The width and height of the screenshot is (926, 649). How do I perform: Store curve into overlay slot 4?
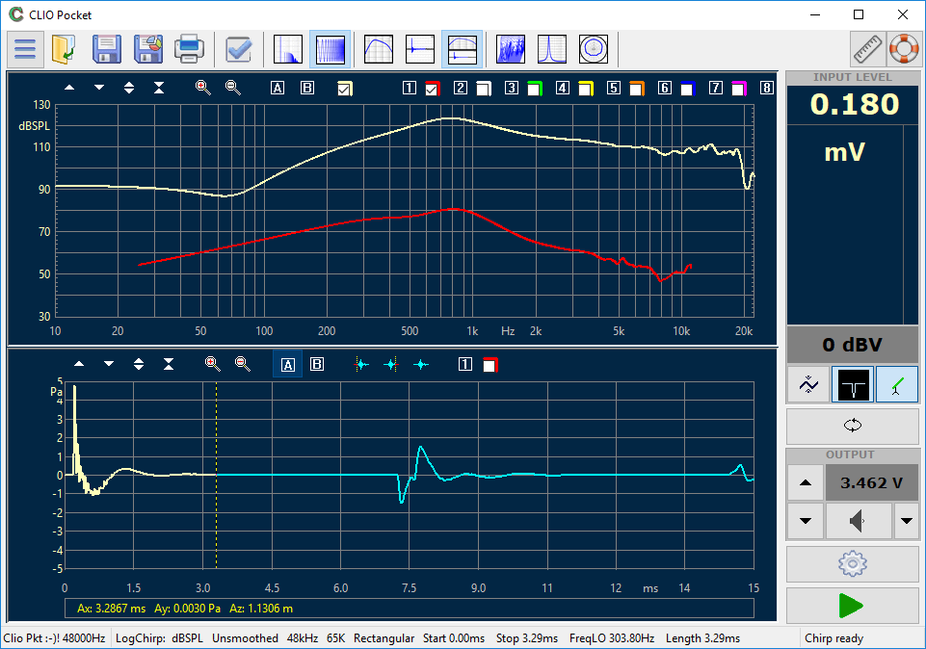tap(562, 88)
